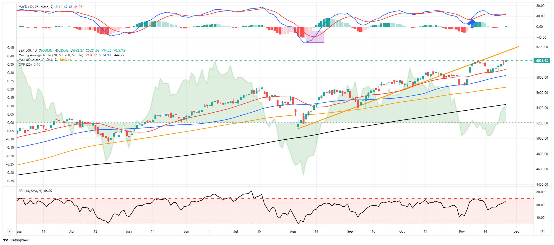Select the RSI (14, SMA, 9) legend

[30, 191]
